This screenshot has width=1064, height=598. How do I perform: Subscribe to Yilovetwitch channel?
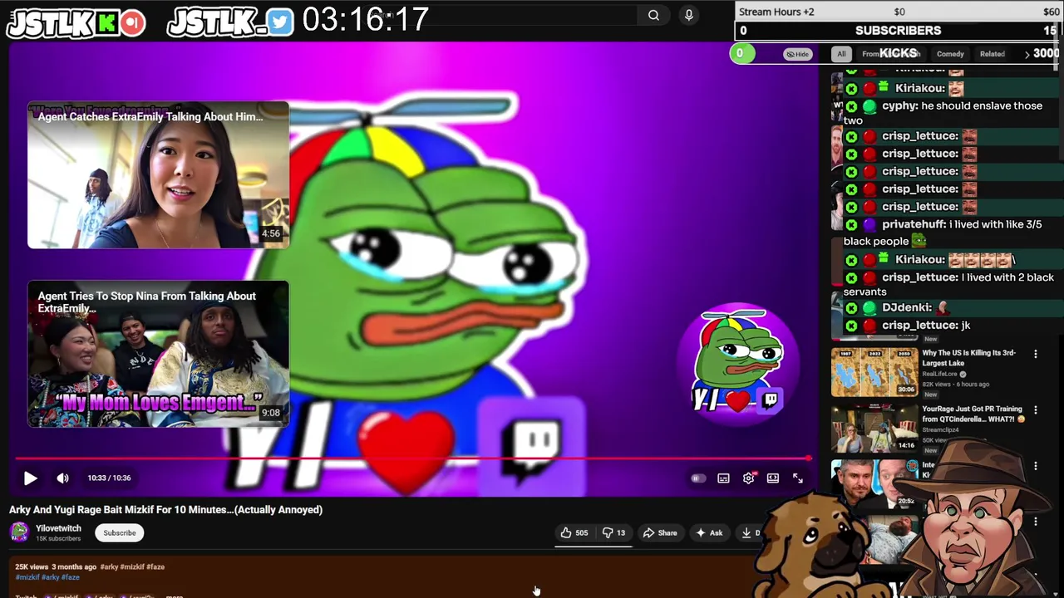coord(120,533)
